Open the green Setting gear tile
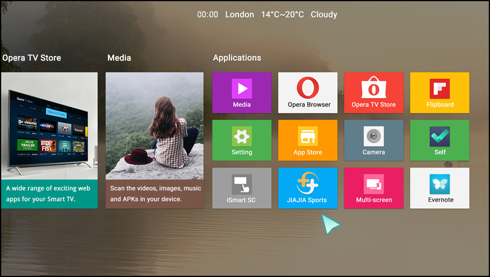 point(242,140)
